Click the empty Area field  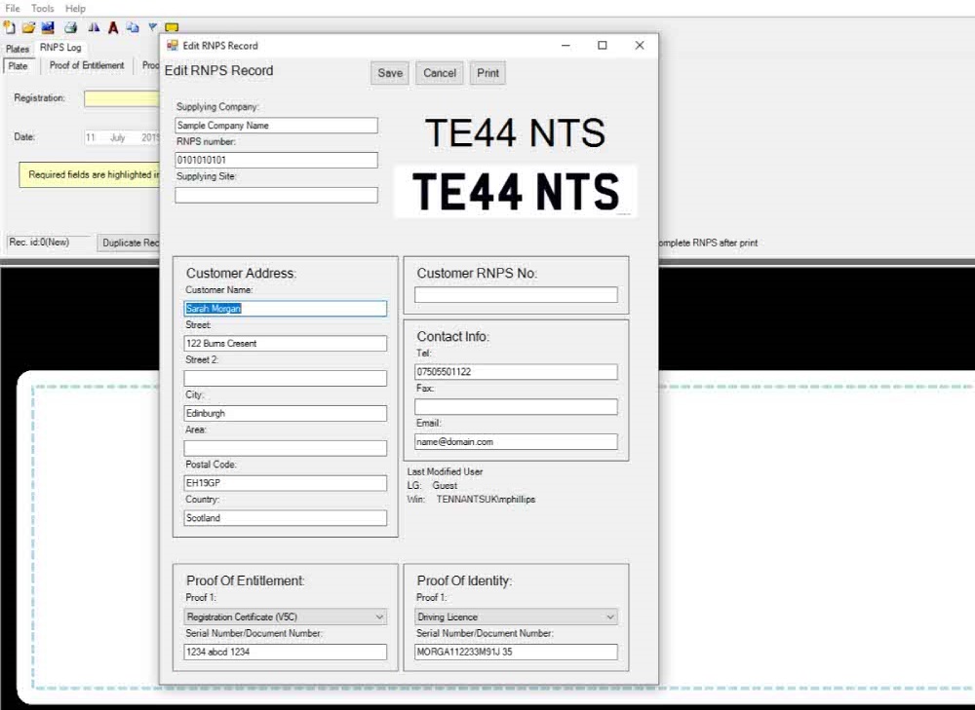[x=286, y=448]
